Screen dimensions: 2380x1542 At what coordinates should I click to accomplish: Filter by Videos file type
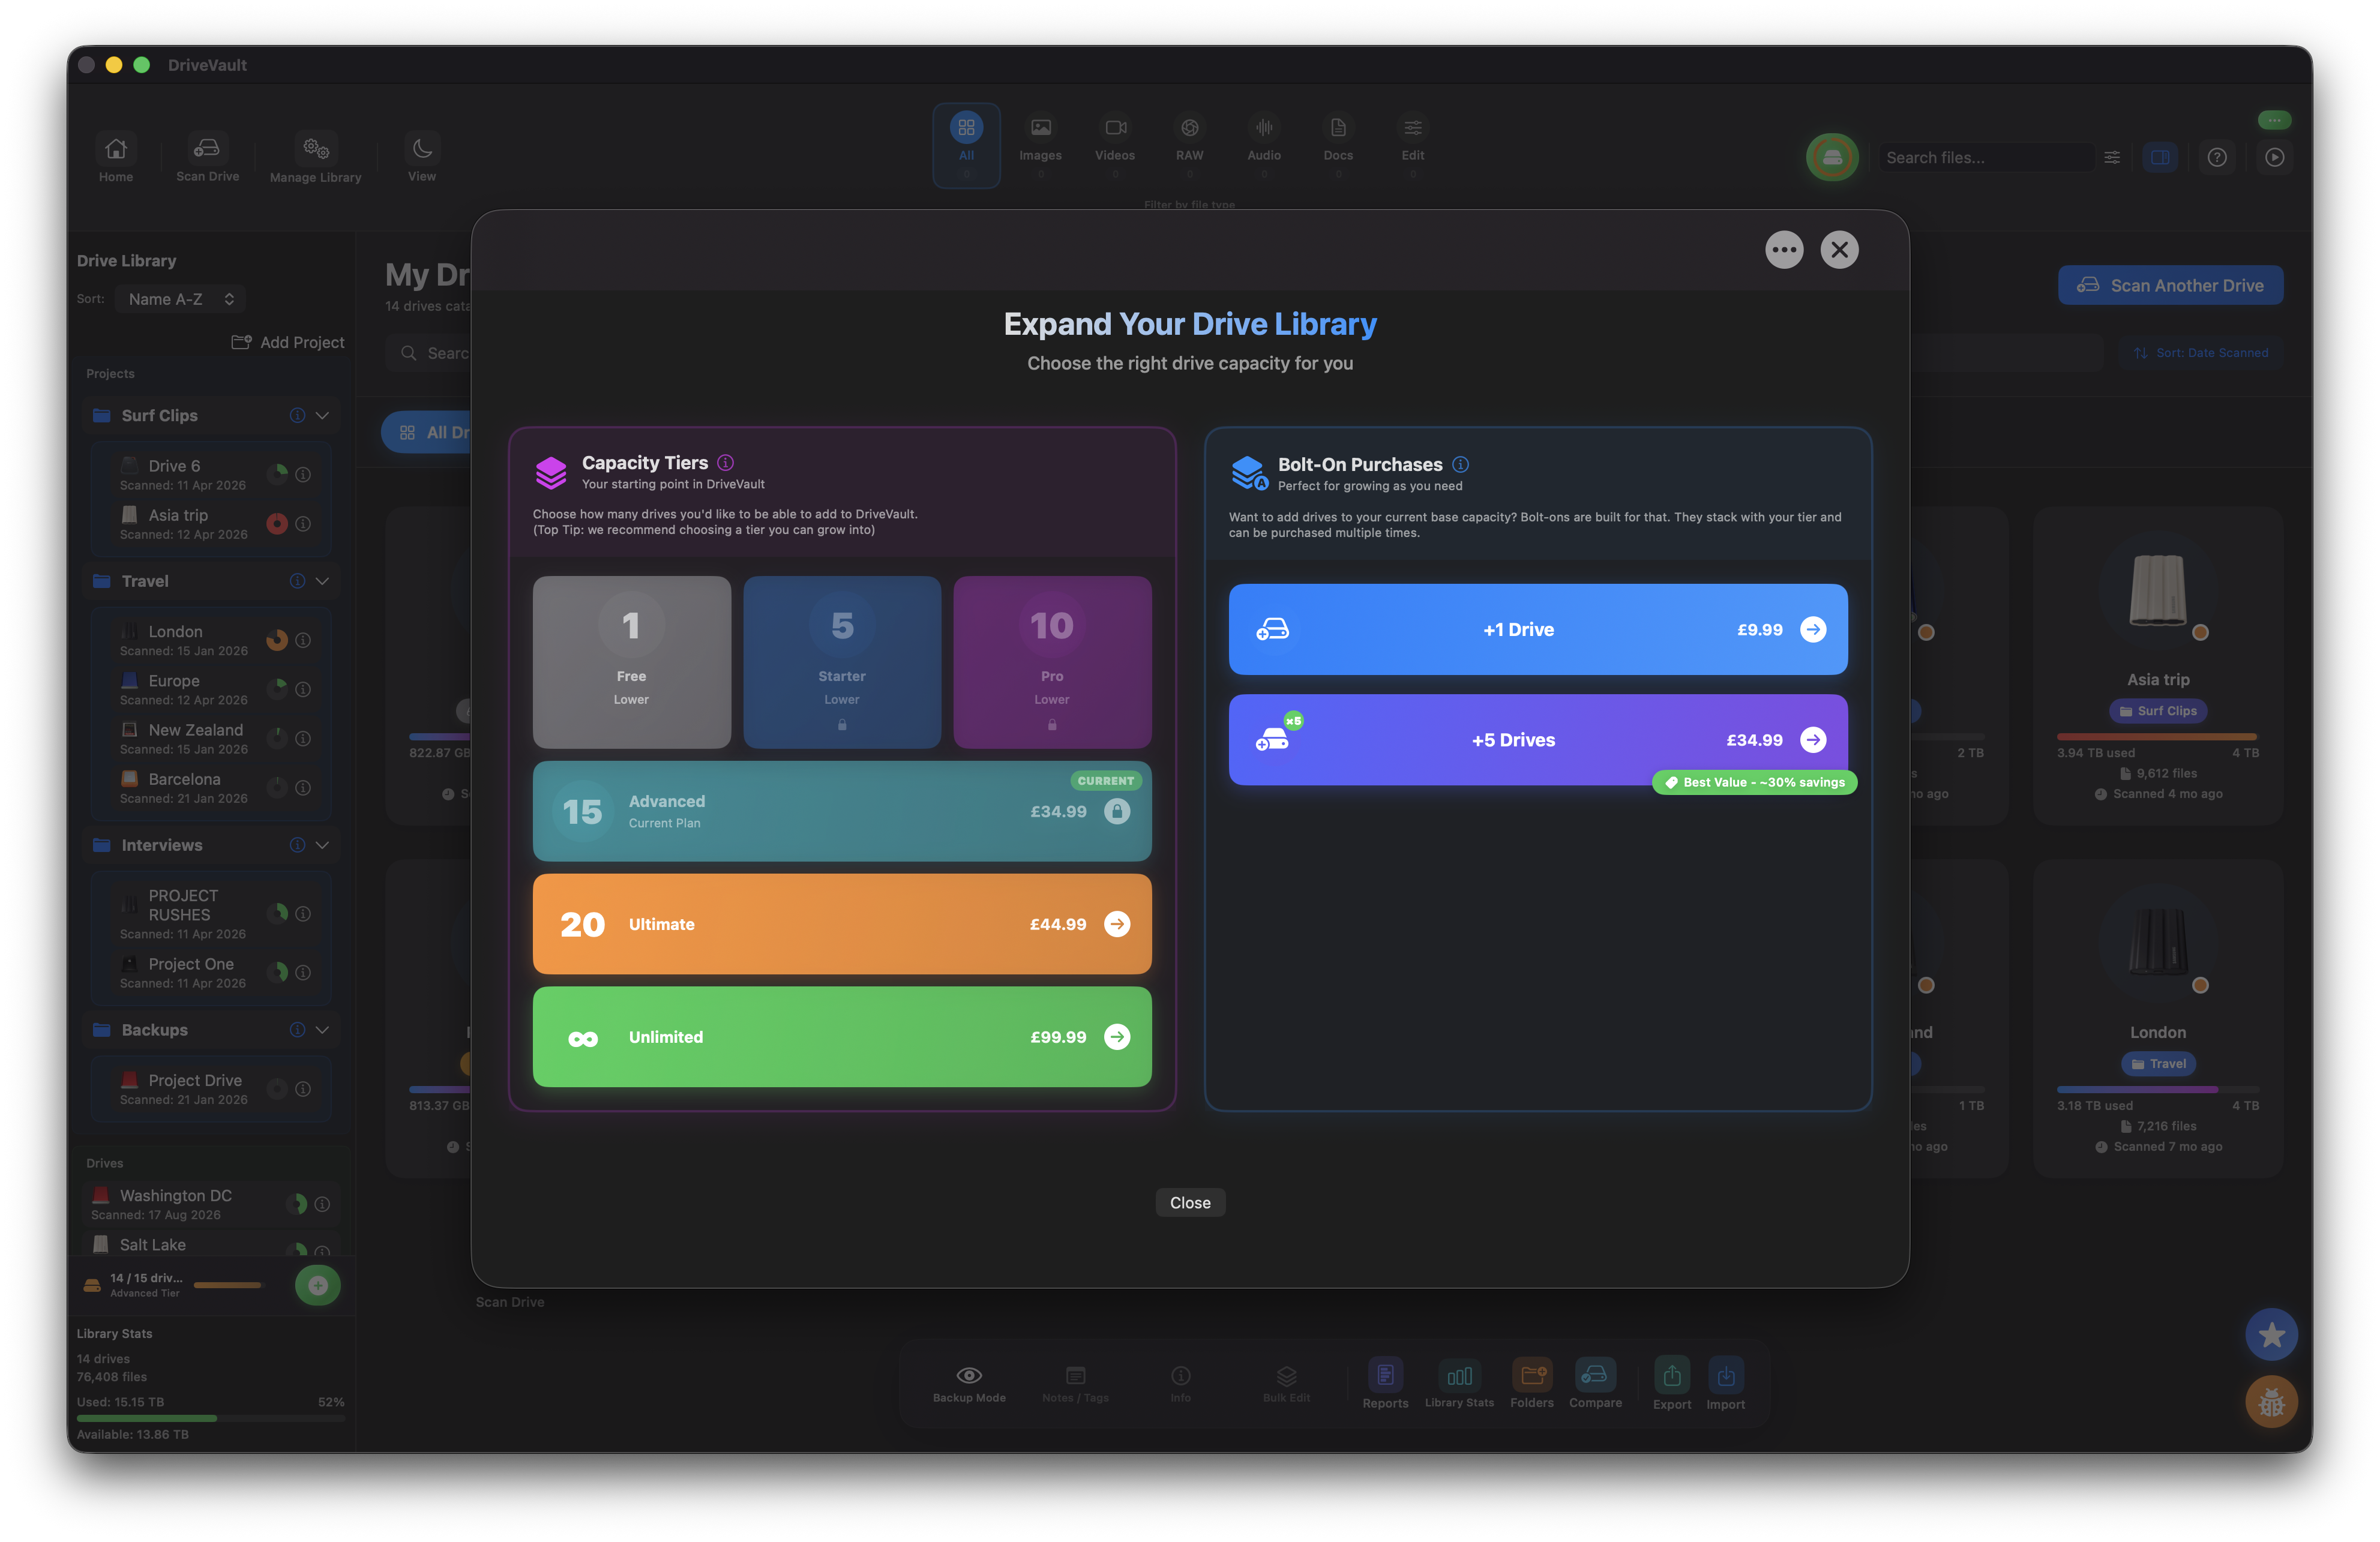1115,145
